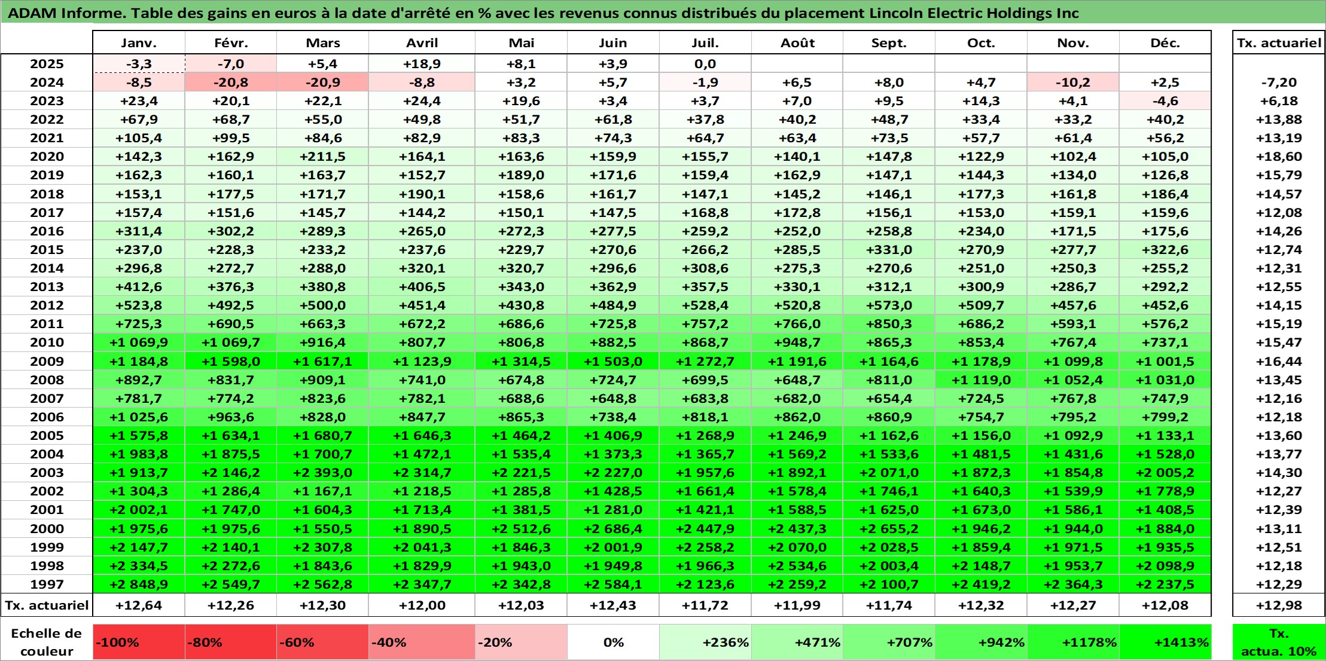Click the +1 119,0 cell in the 2008 row
The width and height of the screenshot is (1326, 661).
(x=981, y=380)
